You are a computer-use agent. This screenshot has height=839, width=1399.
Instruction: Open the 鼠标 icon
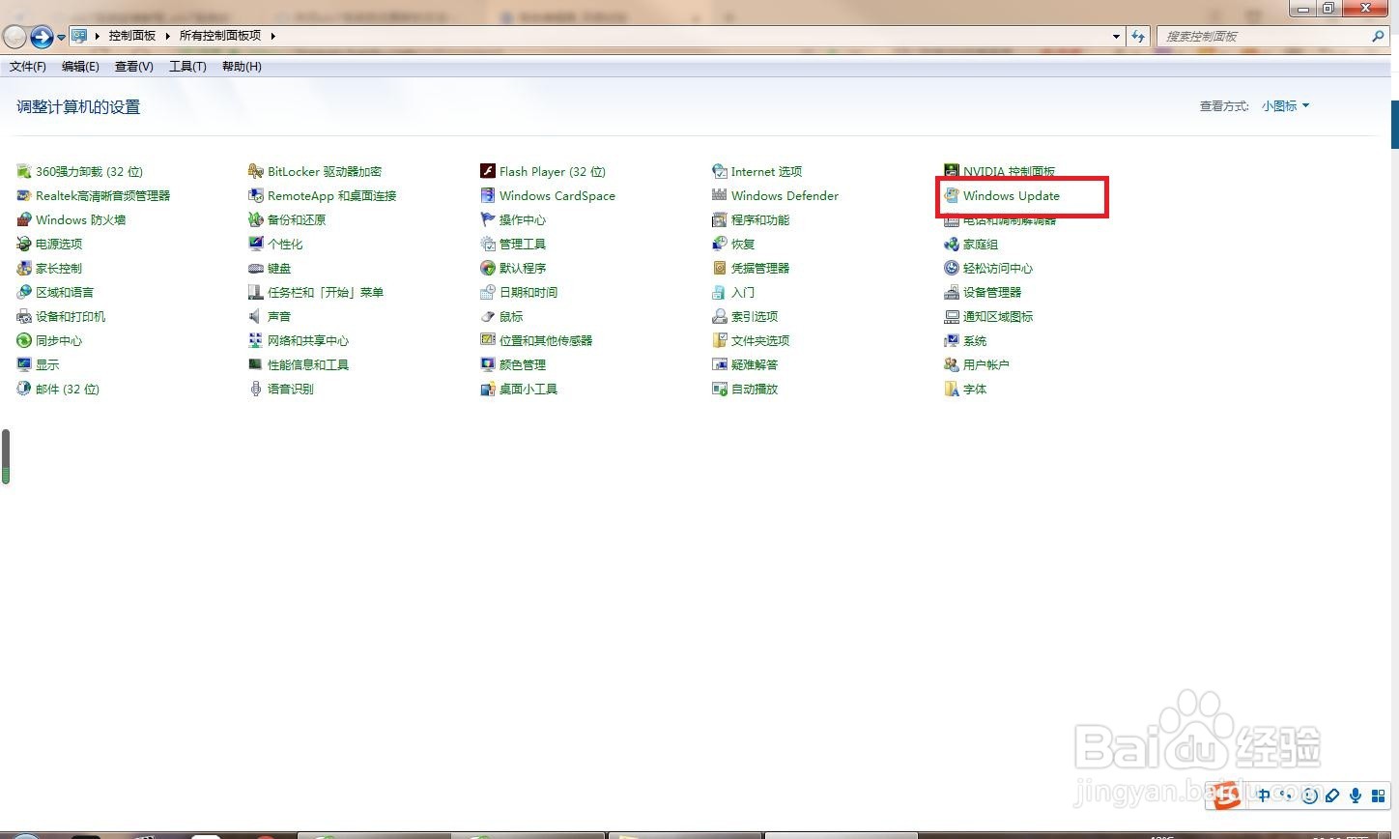click(488, 316)
